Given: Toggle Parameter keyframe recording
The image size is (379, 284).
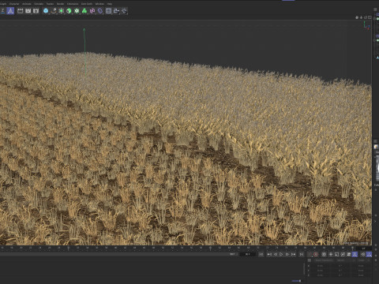Looking at the screenshot, I should [x=349, y=254].
